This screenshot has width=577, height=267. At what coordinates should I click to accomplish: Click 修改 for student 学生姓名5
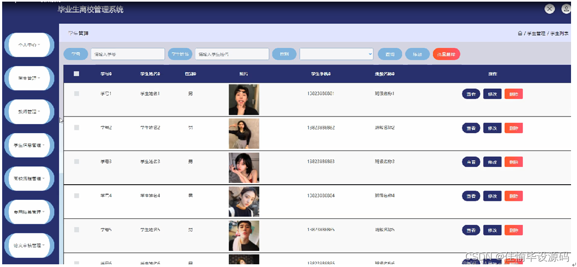click(x=492, y=230)
